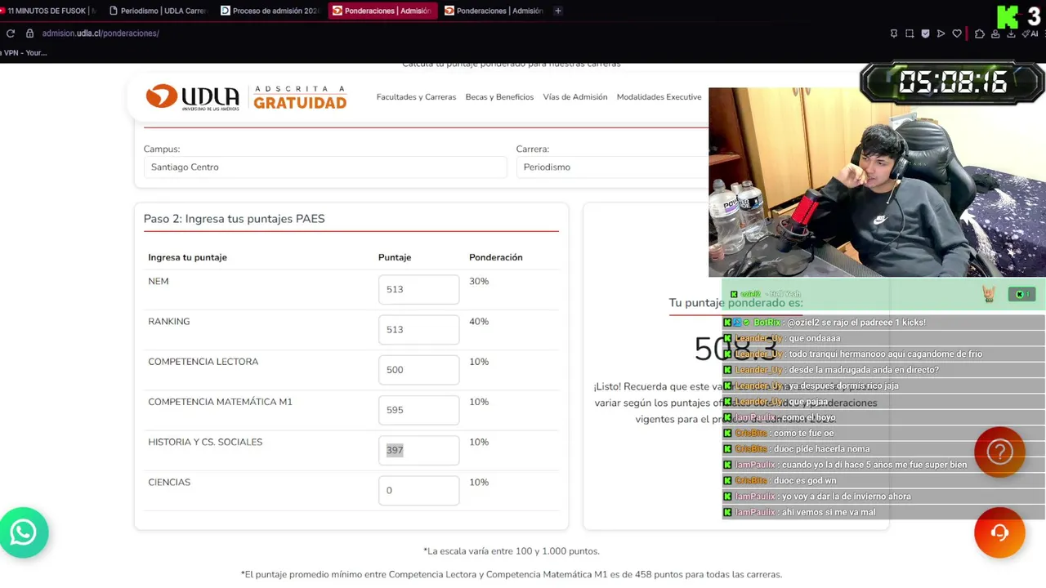Open the profile account icon

point(995,33)
